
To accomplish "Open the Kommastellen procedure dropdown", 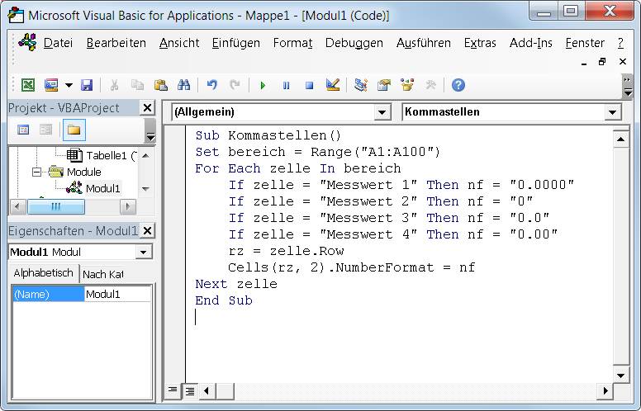I will (x=612, y=112).
